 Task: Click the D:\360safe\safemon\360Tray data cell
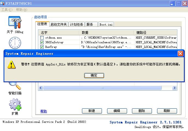pos(106,42)
